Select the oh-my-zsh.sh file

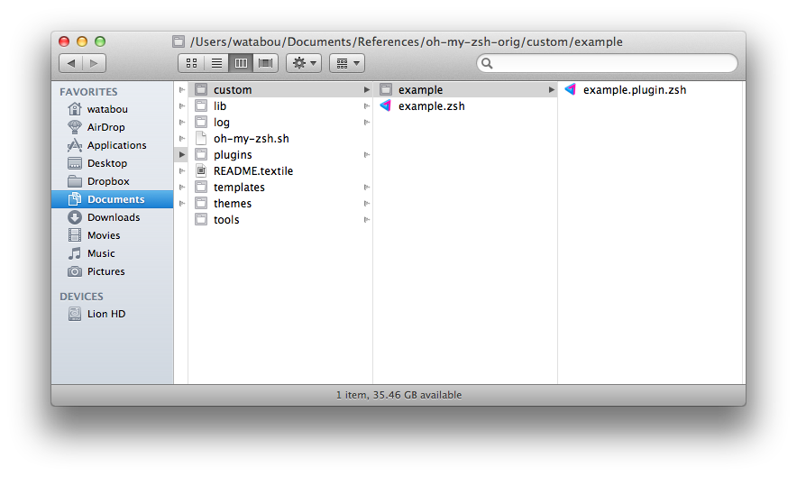click(x=280, y=138)
